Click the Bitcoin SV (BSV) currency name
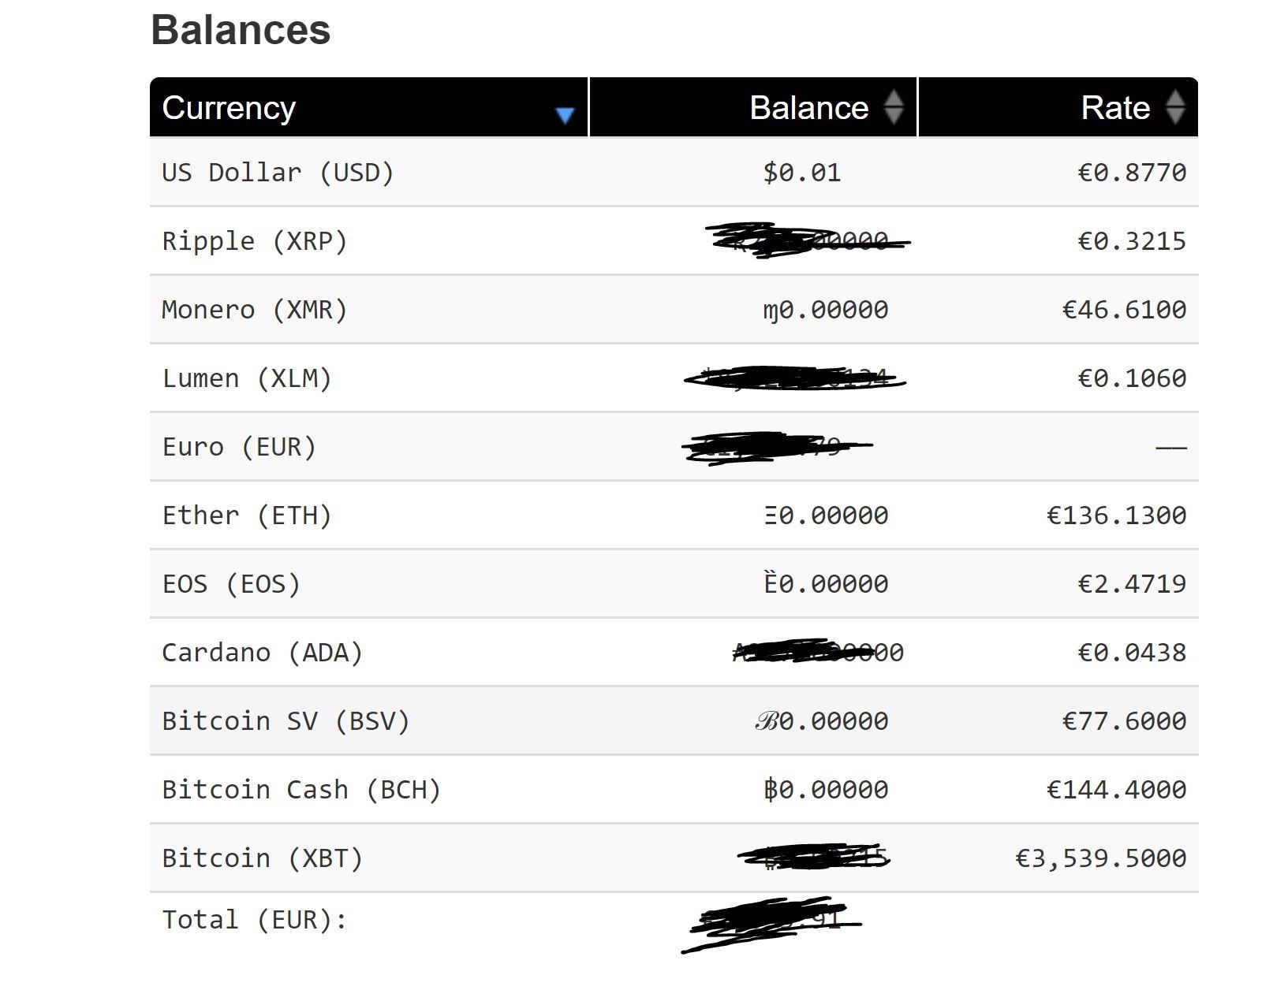This screenshot has width=1273, height=990. point(286,721)
